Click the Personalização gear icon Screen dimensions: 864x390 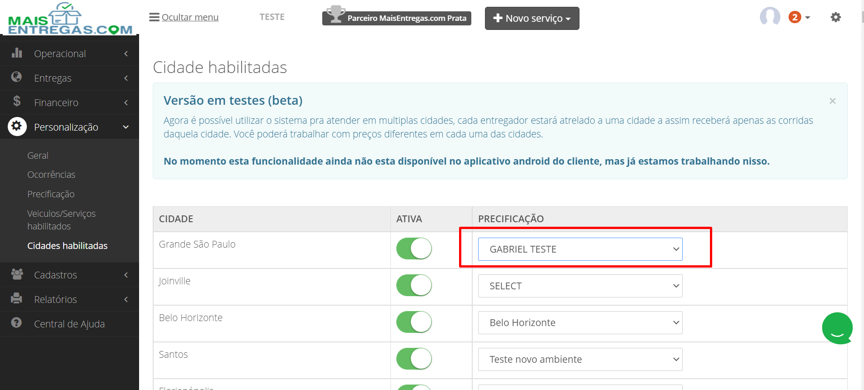pos(17,126)
